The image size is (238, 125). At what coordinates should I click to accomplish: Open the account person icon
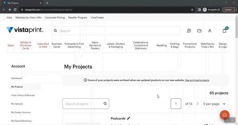(x=210, y=31)
